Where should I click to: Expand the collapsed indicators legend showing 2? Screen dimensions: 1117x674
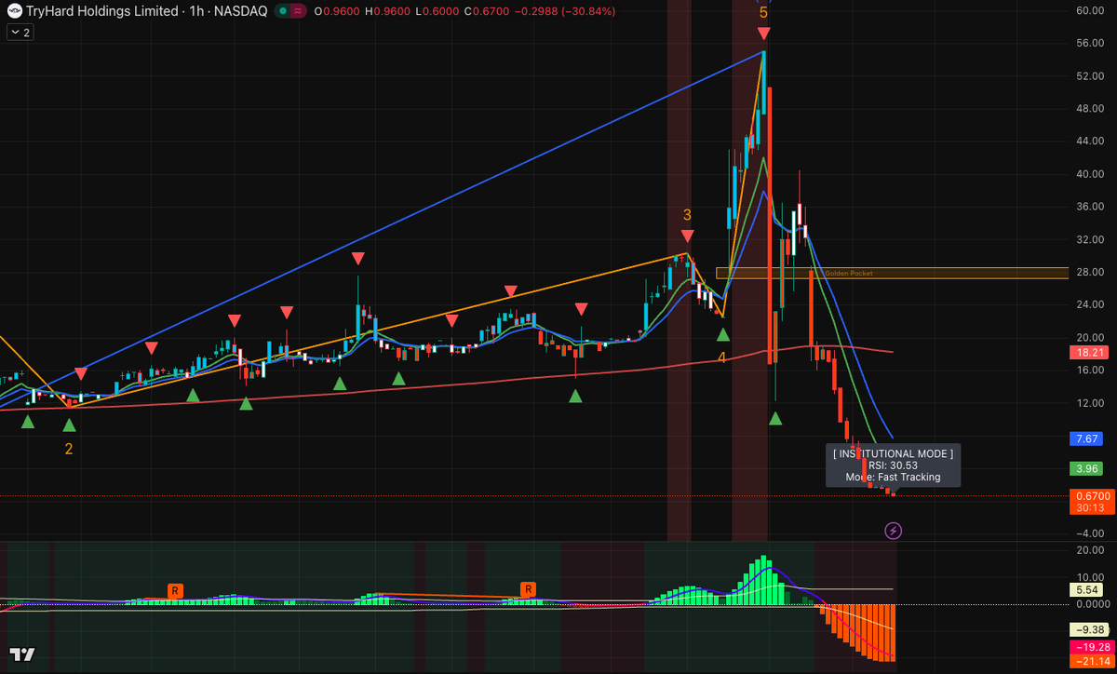[19, 32]
